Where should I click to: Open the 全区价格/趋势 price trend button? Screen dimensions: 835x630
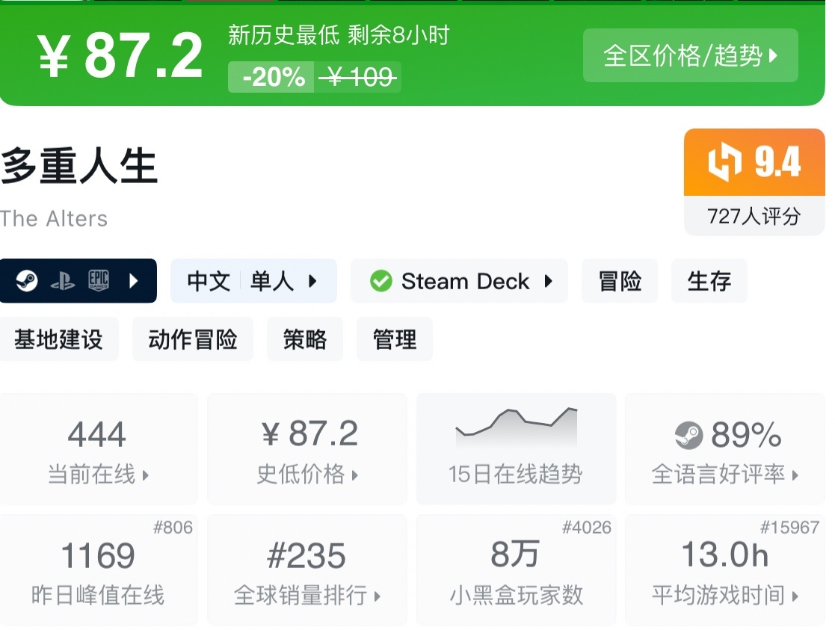click(x=690, y=55)
